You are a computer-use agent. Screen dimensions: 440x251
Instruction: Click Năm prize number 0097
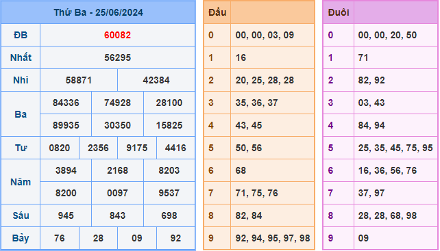[118, 193]
